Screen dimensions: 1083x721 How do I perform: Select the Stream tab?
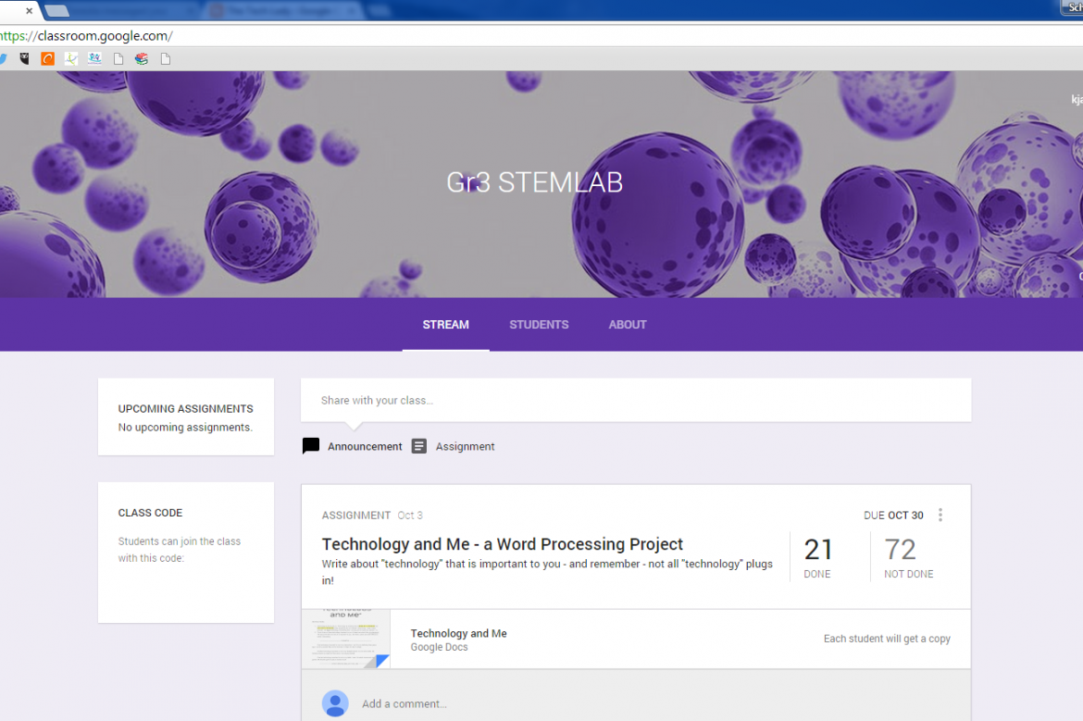(x=445, y=325)
